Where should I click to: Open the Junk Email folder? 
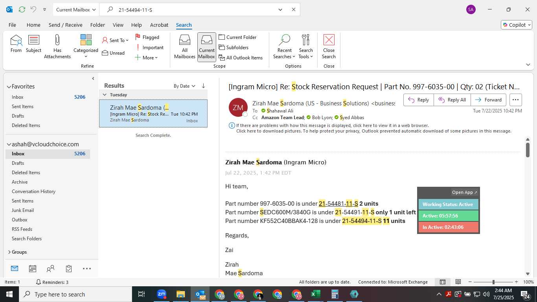click(x=23, y=210)
